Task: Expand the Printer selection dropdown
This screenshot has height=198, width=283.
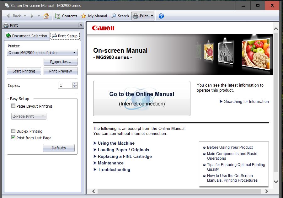Action: pos(74,53)
